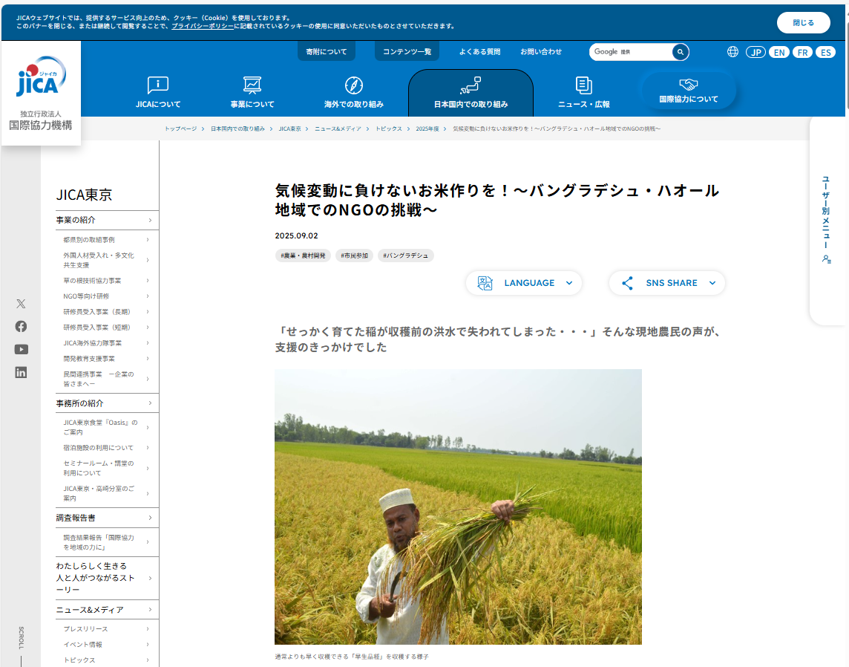
Task: Click the プライバシーポリシー link
Action: [202, 26]
